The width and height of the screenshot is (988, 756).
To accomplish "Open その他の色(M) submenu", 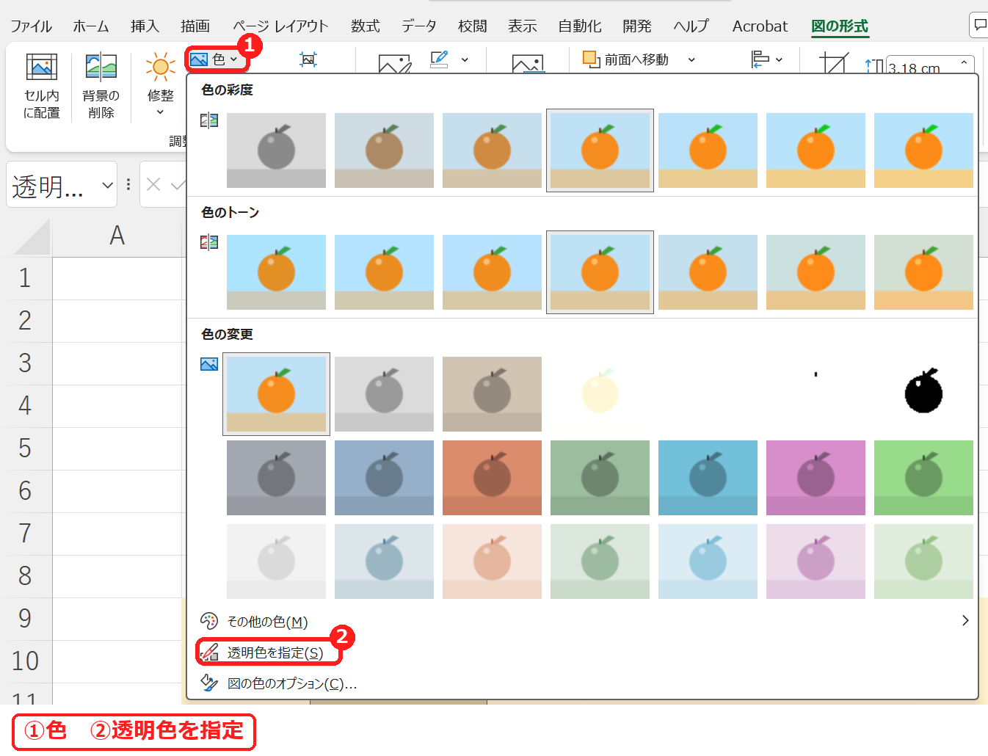I will pos(583,622).
